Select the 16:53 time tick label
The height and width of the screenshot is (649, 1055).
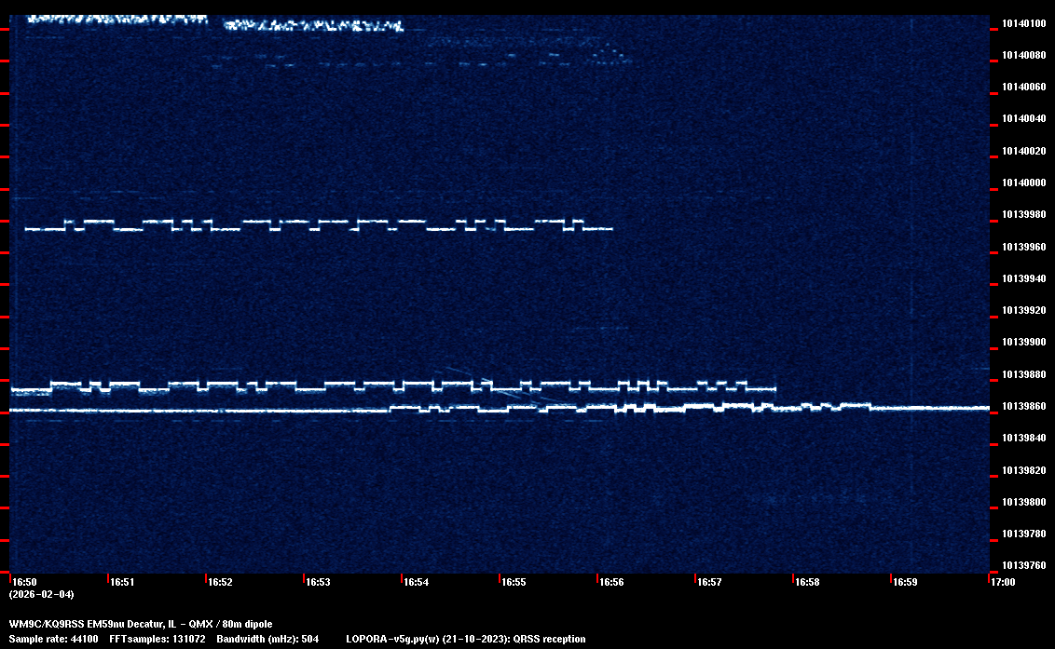click(x=318, y=582)
